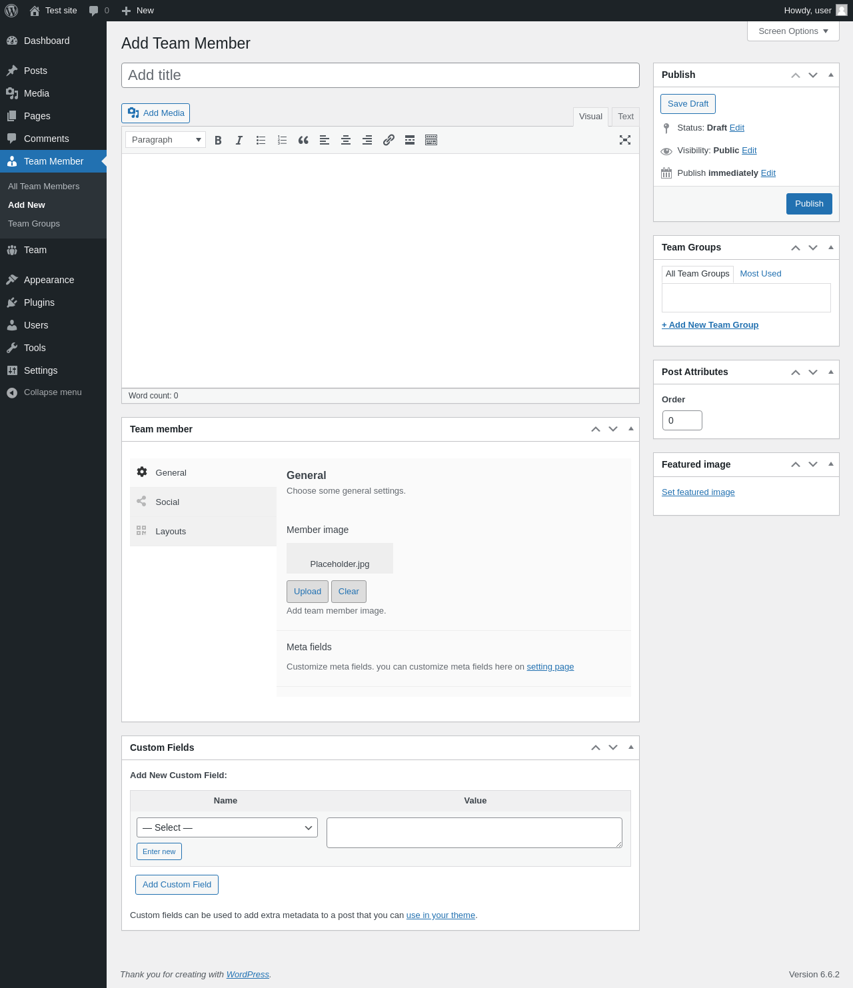
Task: Align text center in editor
Action: coord(346,140)
